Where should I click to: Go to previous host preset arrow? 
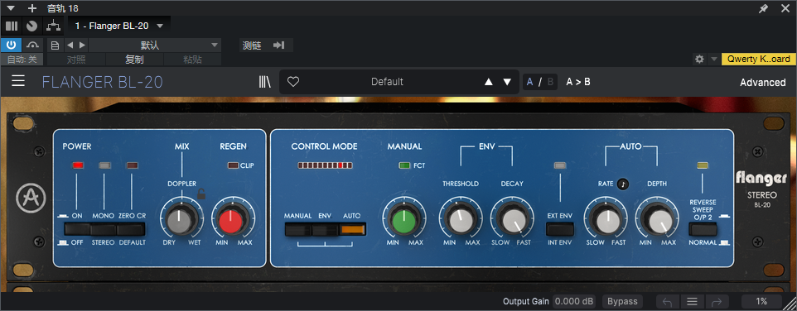pos(70,45)
